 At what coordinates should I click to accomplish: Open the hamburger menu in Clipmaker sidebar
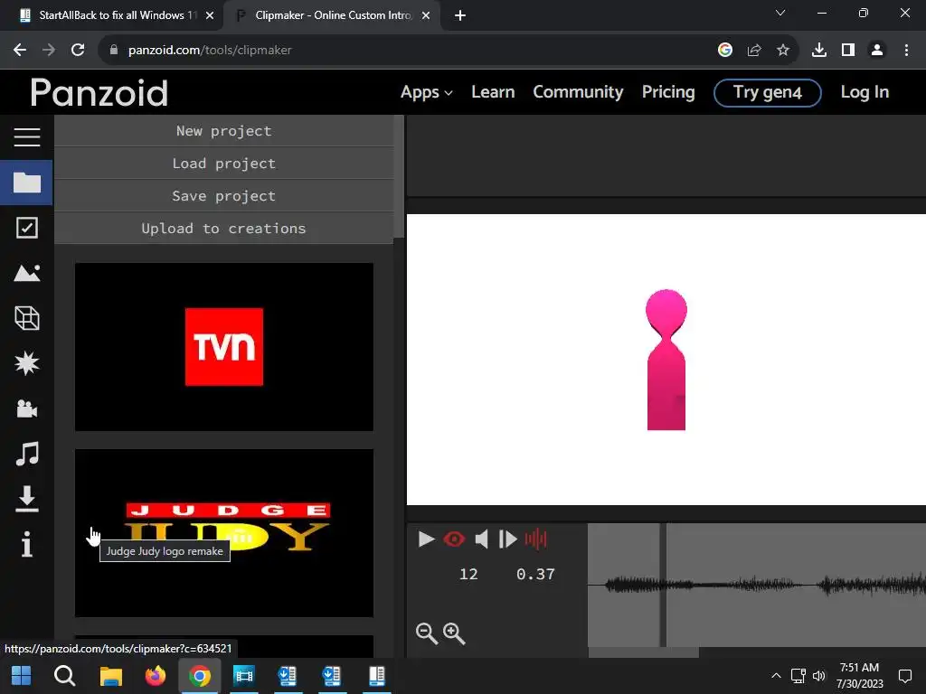[26, 137]
